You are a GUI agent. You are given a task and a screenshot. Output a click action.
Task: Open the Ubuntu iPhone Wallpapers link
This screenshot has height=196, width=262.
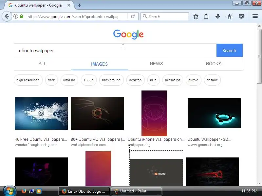[x=156, y=139]
